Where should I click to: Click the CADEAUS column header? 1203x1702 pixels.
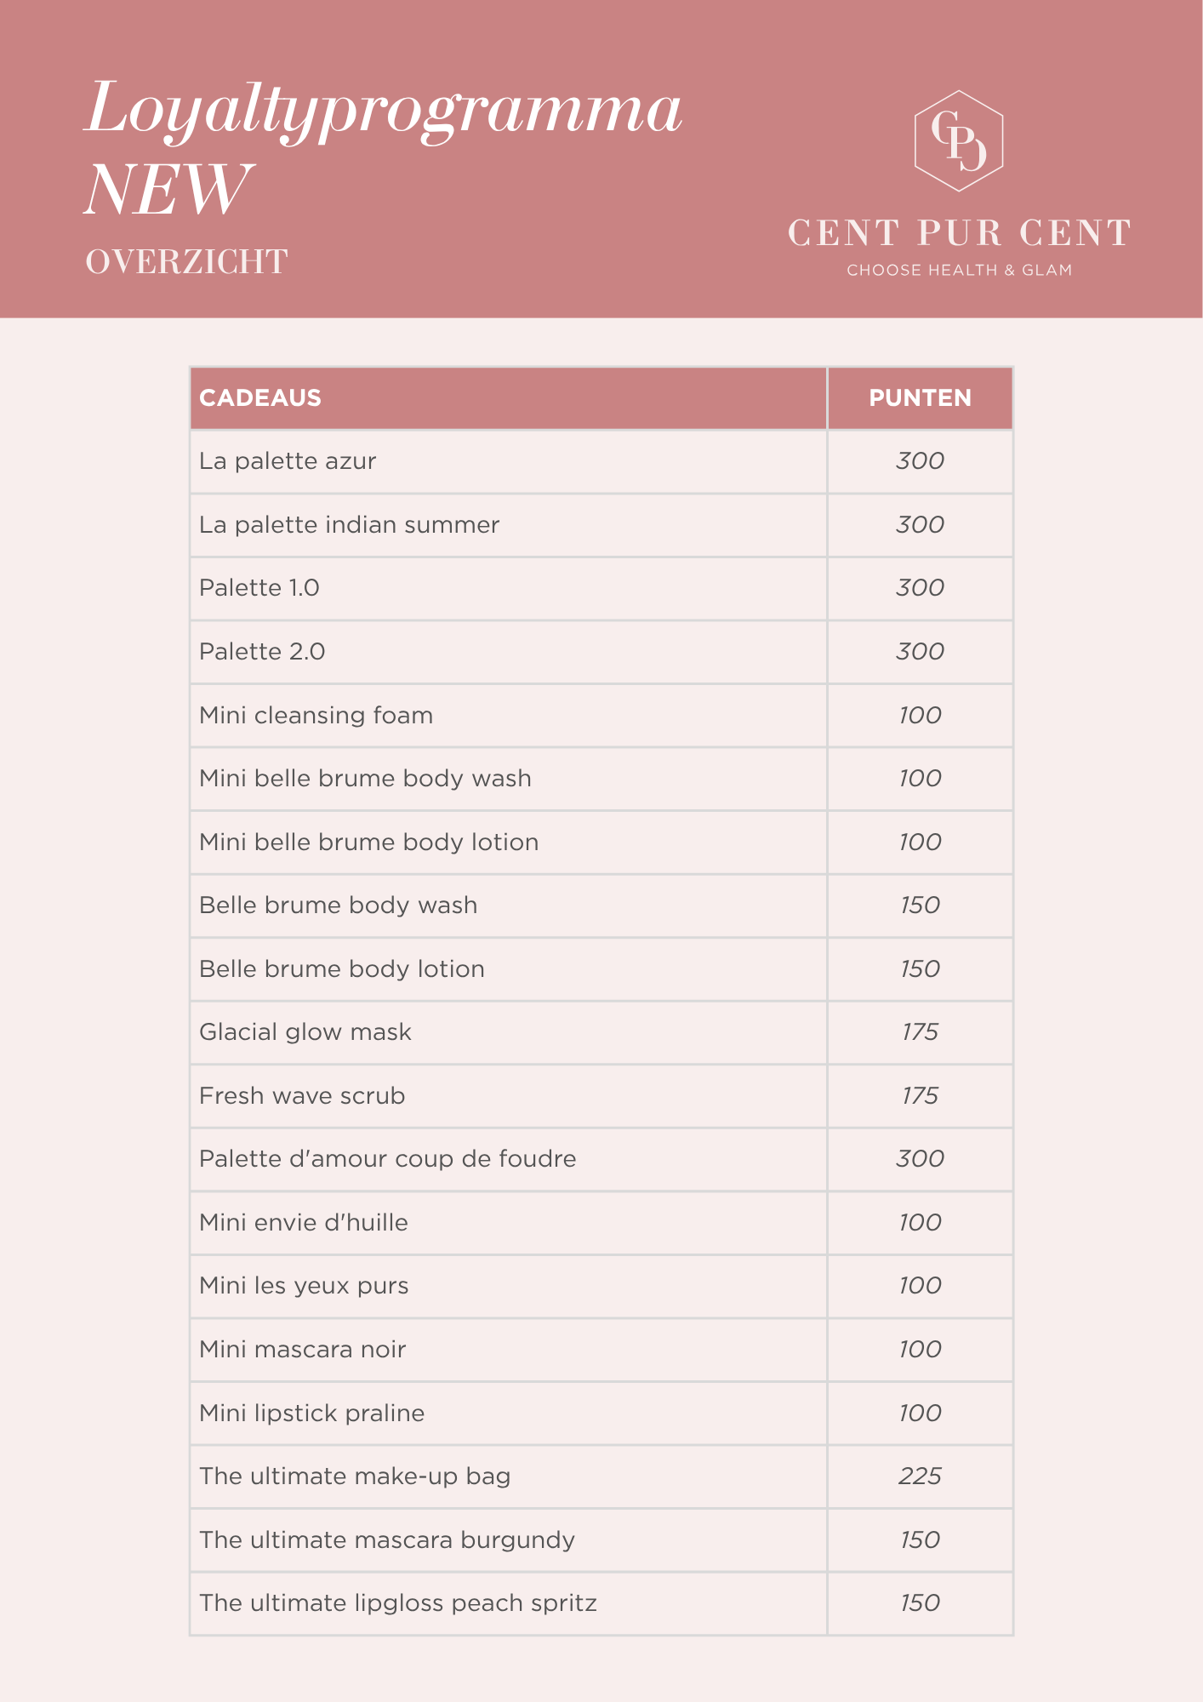[x=260, y=398]
